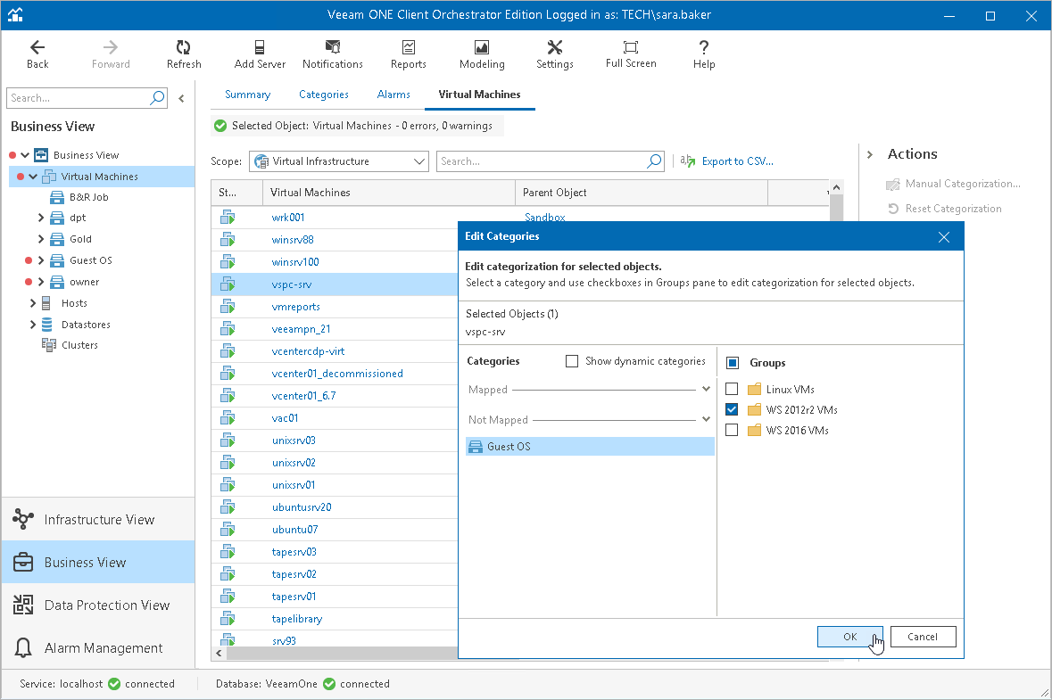Screen dimensions: 1052x700
Task: Collapse the Mapped categories section
Action: point(706,389)
